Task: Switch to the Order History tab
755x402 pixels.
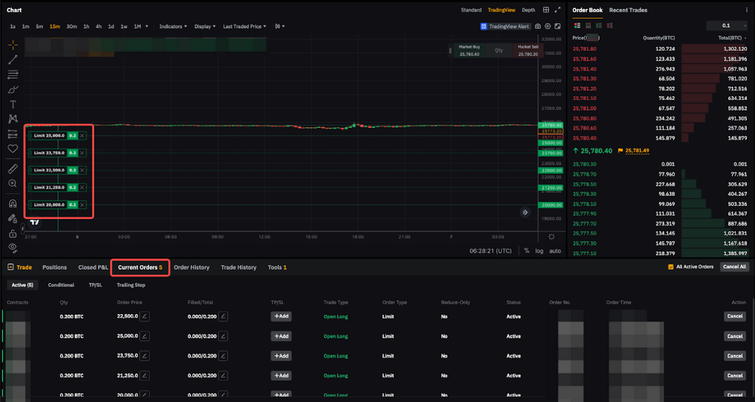Action: [192, 267]
